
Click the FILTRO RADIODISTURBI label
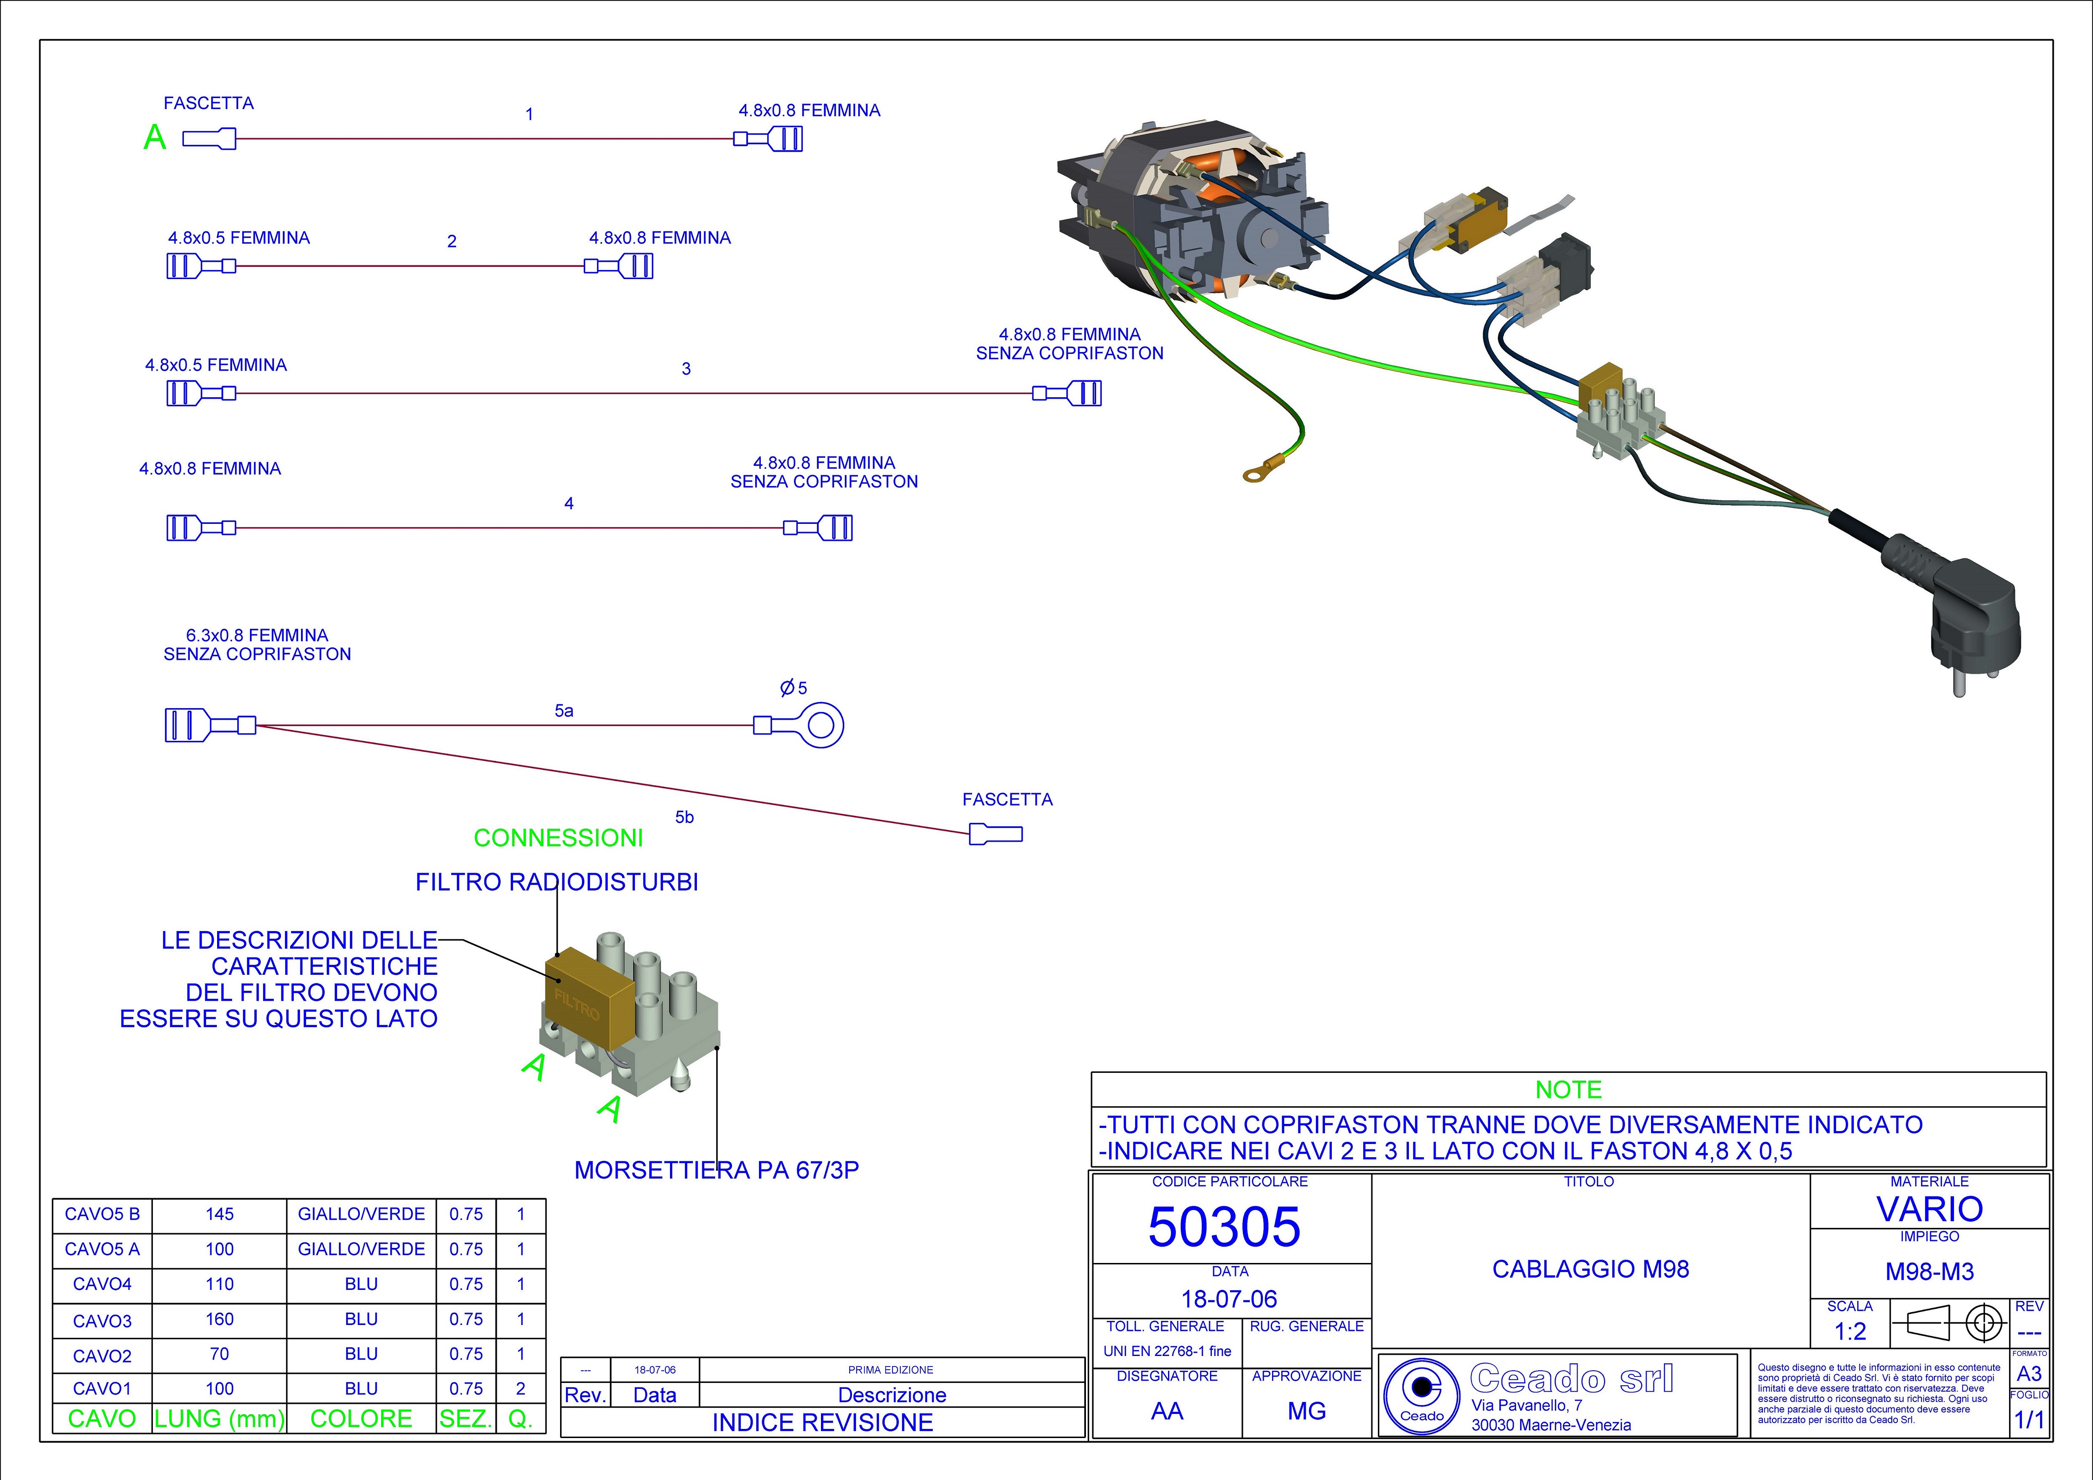pos(556,882)
